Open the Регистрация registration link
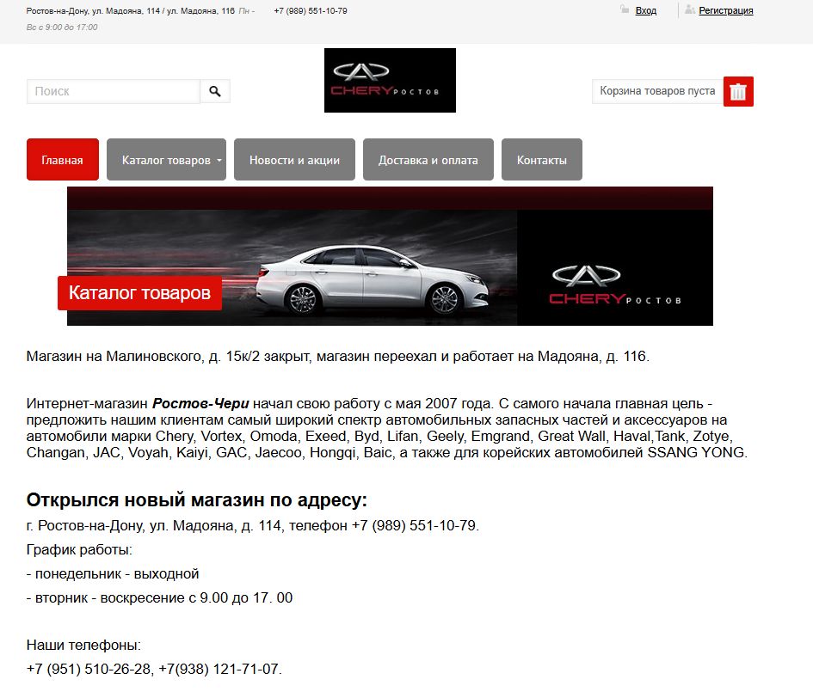 pos(725,10)
